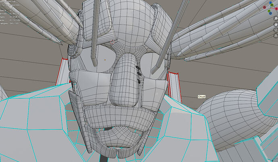
Task: Click the 'Chiudi' tooltip label
Action: pos(201,97)
